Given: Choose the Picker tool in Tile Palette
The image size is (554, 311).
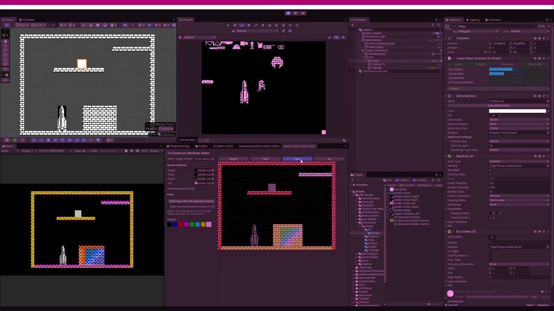Looking at the screenshot, I should coord(256,25).
